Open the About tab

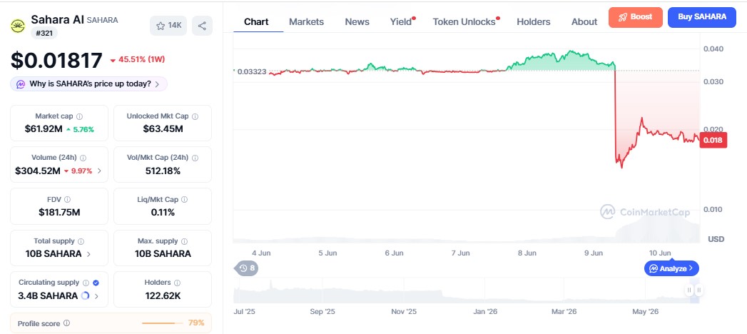tap(584, 22)
